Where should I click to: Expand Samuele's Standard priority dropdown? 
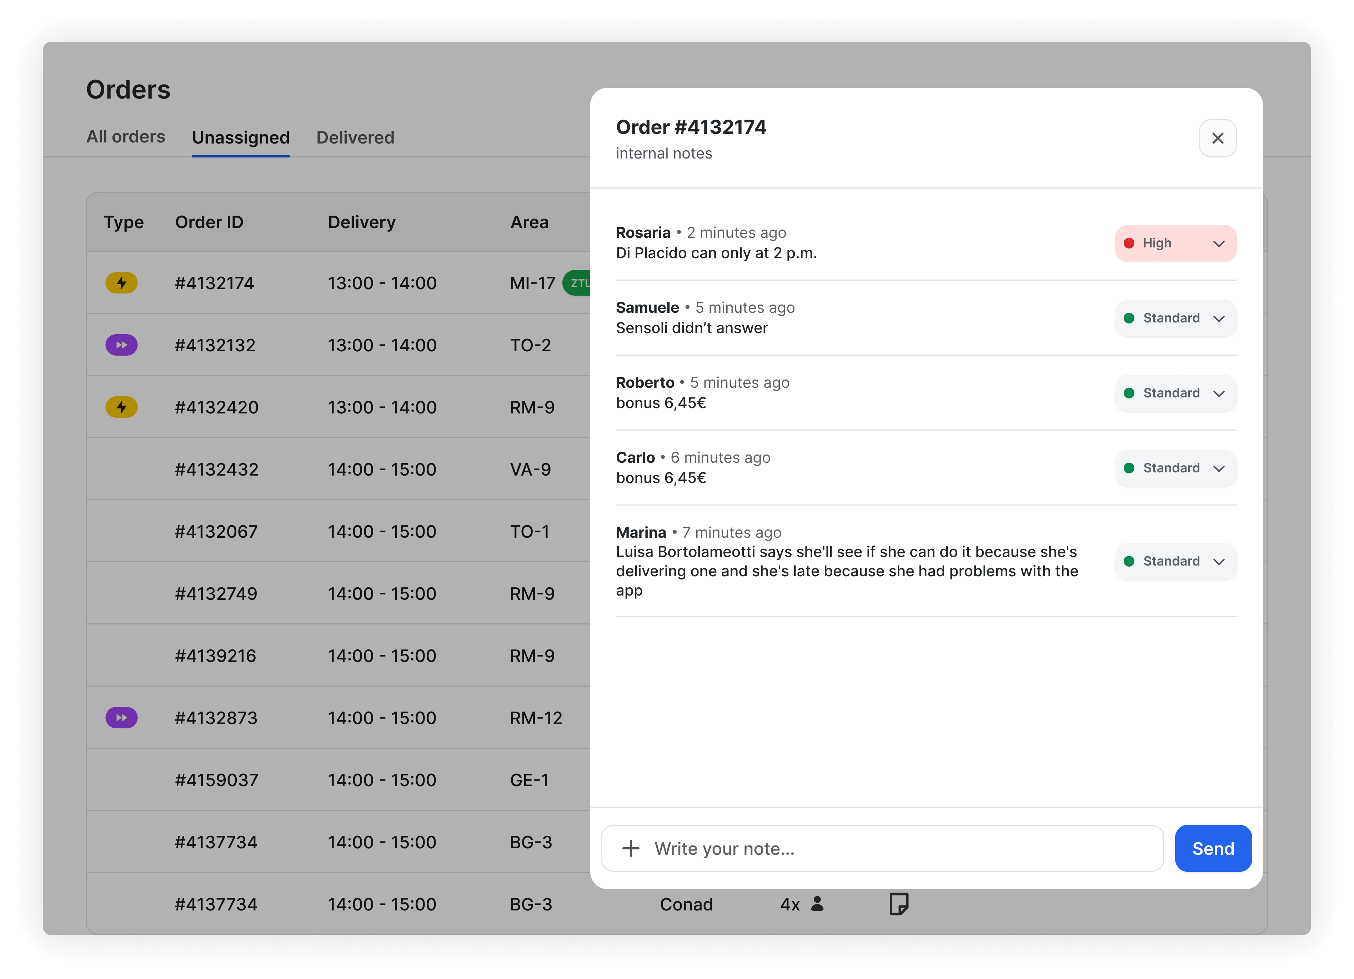click(1175, 318)
